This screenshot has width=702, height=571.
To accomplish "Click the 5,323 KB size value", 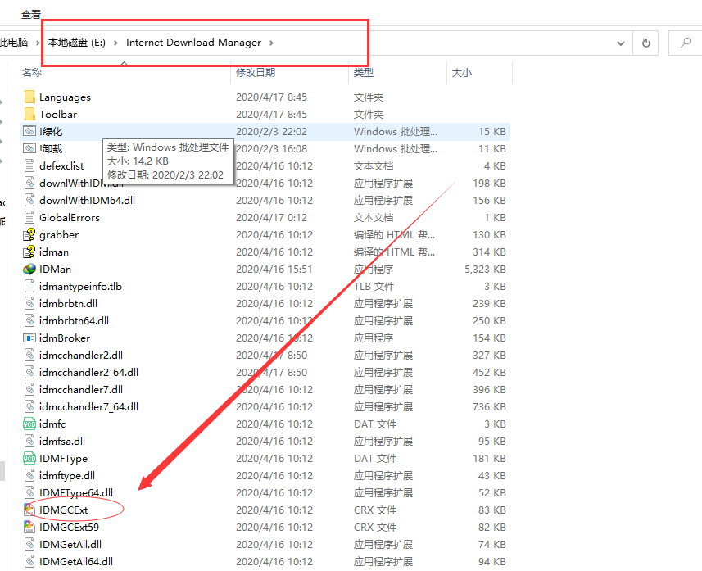I will (x=485, y=270).
